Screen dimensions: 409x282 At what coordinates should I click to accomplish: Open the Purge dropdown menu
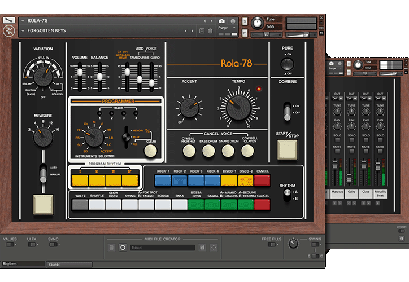227,28
